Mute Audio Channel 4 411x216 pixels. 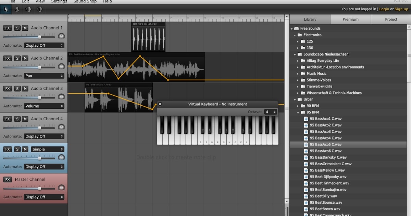(25, 119)
